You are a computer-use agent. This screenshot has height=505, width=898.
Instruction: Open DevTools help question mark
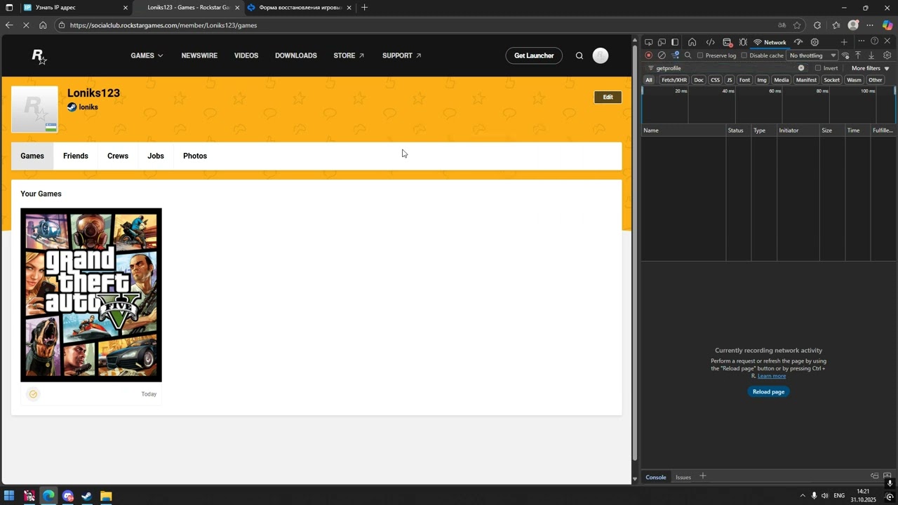coord(874,41)
